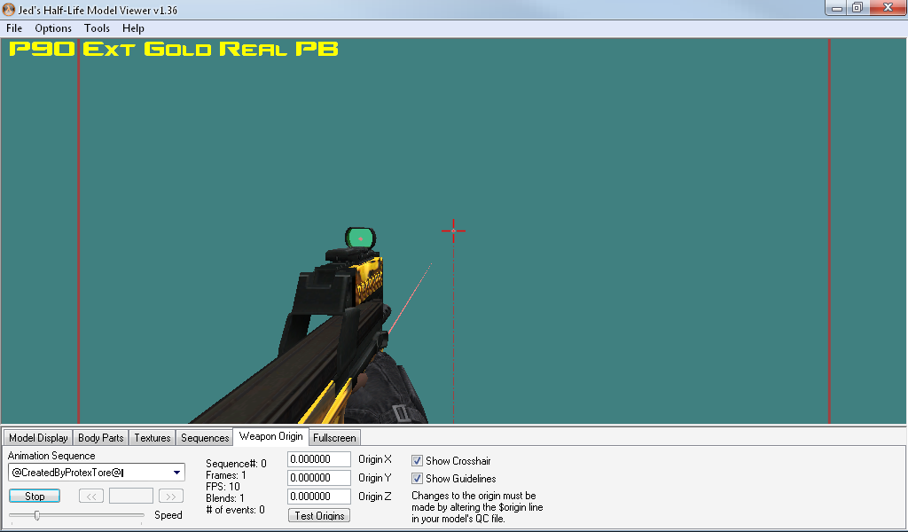This screenshot has height=532, width=908.
Task: Click the Test Origins button
Action: (x=319, y=516)
